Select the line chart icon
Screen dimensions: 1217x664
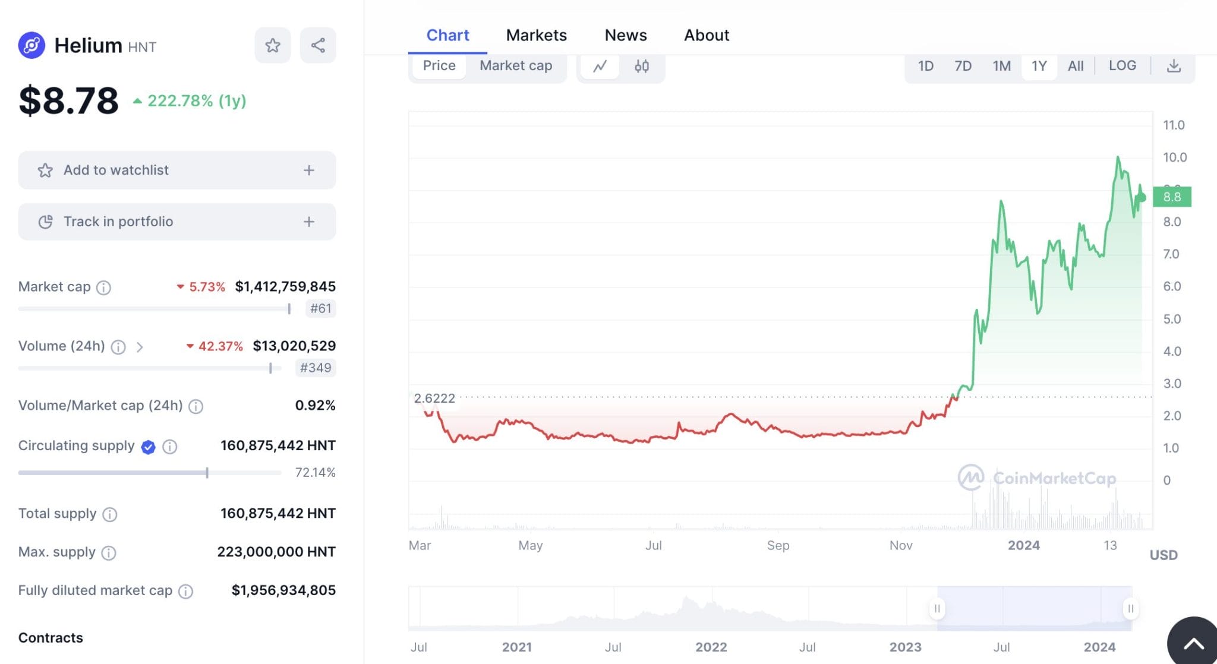point(600,67)
